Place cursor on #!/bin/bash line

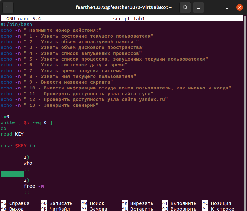(16, 24)
